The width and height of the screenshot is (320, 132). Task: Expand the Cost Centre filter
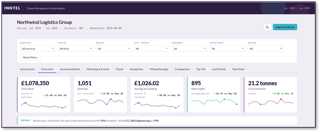(x=152, y=49)
